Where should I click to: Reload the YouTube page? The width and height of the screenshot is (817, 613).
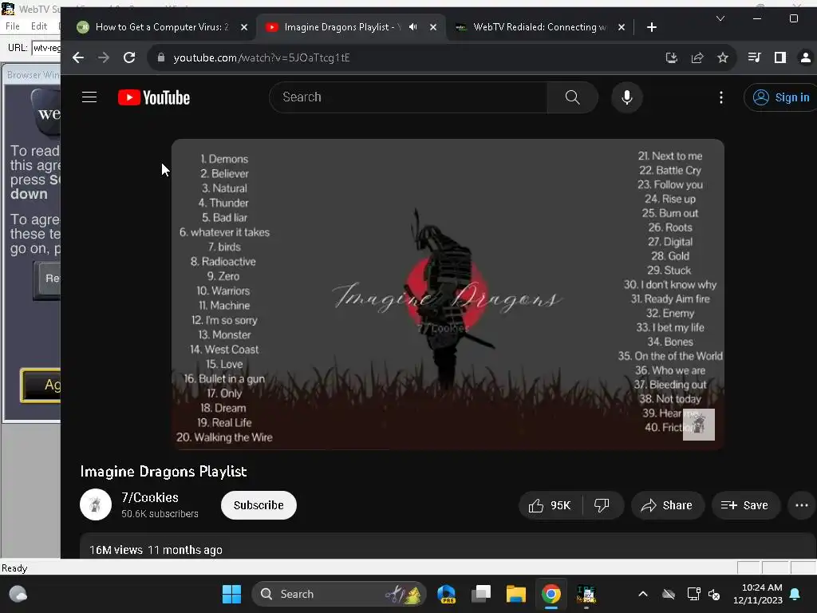[x=129, y=57]
